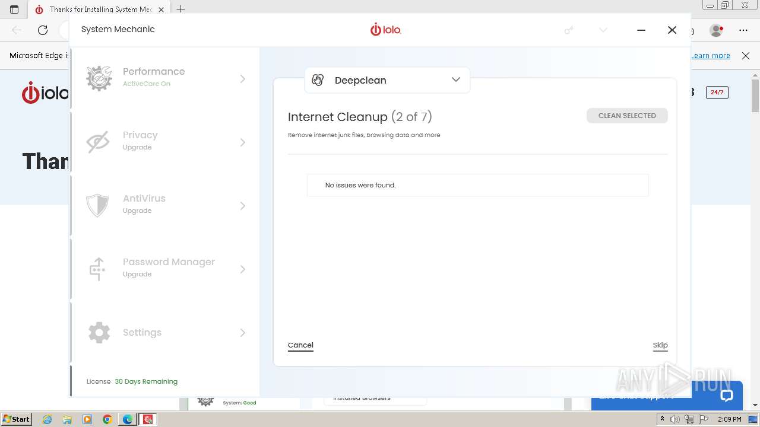The image size is (760, 427).
Task: Expand the Privacy chevron arrow
Action: point(242,142)
